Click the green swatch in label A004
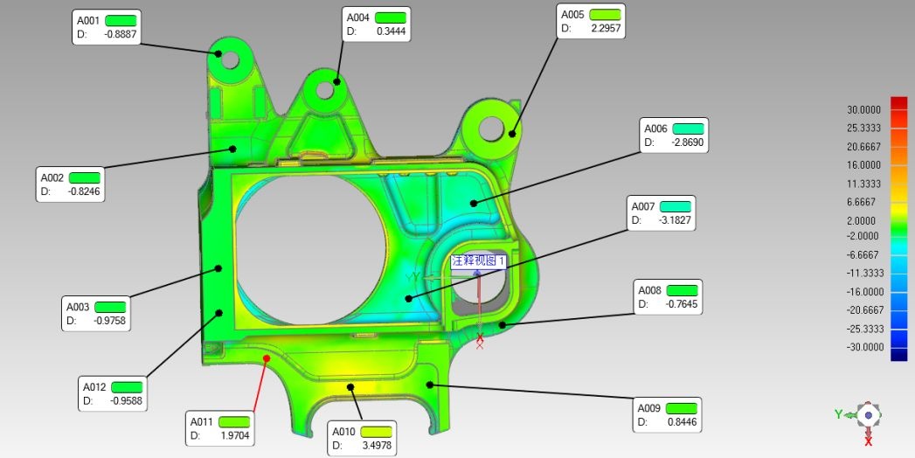This screenshot has height=458, width=915. 391,17
